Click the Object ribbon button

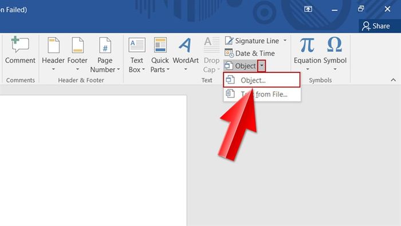click(241, 66)
